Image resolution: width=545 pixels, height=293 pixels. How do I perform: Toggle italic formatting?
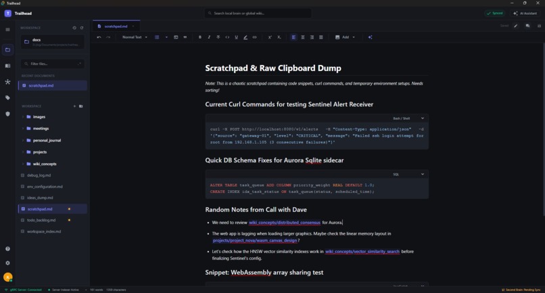point(209,37)
